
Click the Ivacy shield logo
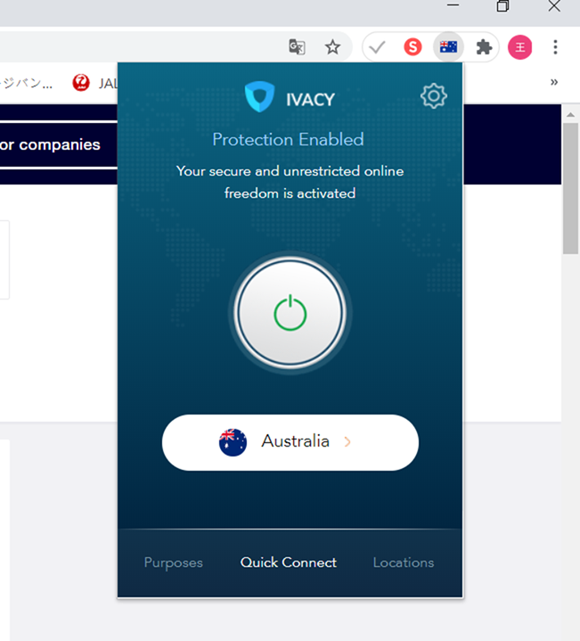(259, 98)
